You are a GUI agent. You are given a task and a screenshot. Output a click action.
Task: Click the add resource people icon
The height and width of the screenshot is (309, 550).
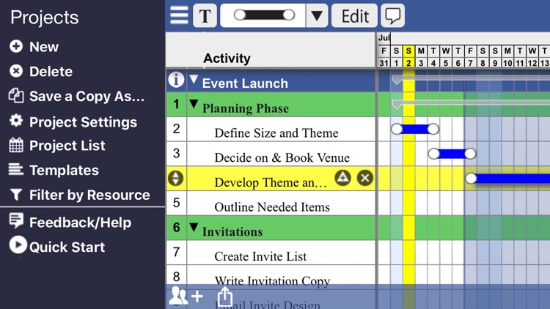[x=186, y=296]
